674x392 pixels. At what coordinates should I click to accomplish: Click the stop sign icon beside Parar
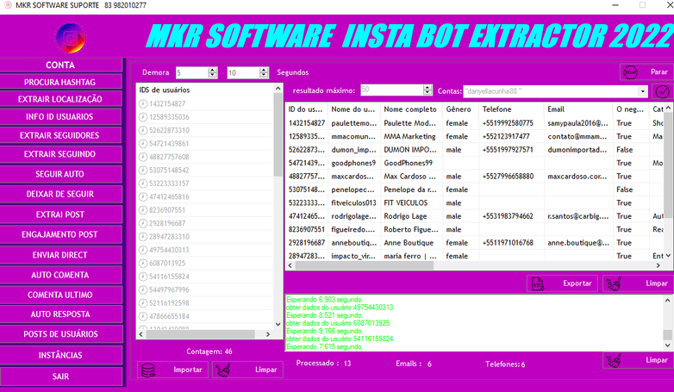pyautogui.click(x=630, y=72)
